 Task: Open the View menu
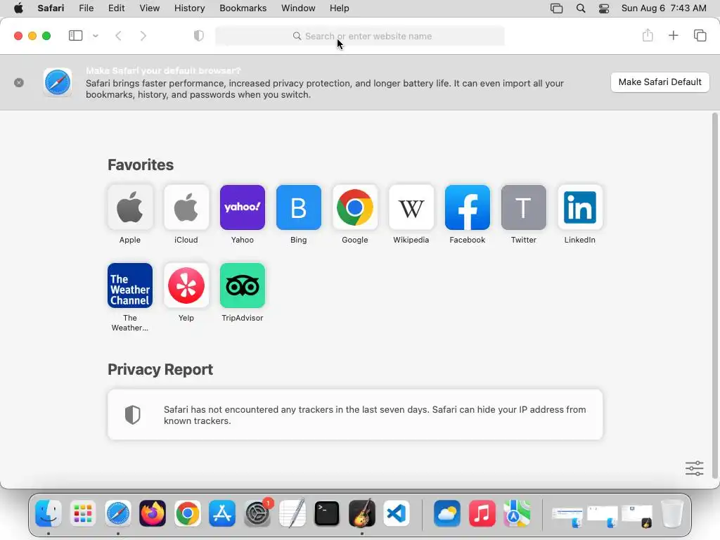coord(150,8)
